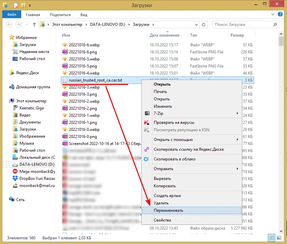Select DATA-LENOVO (D:) in sidebar
The image size is (287, 244).
pyautogui.click(x=29, y=164)
